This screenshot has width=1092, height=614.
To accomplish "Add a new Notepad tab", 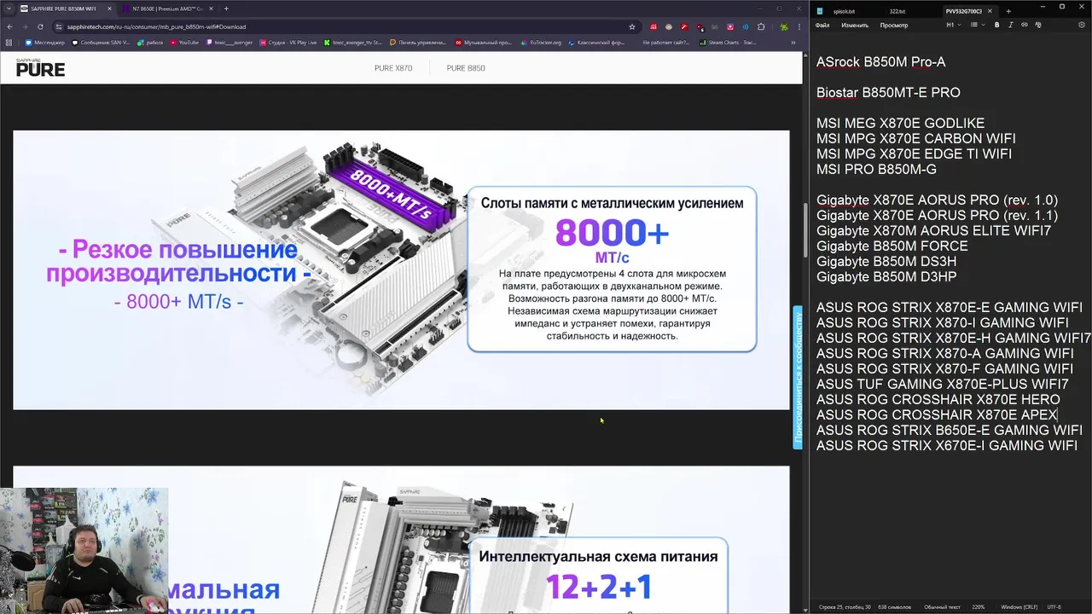I will coord(1008,11).
